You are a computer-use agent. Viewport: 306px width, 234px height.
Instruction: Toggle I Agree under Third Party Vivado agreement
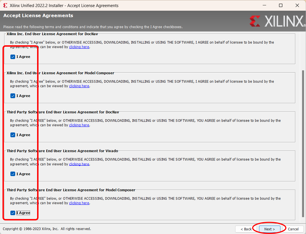[x=13, y=174]
